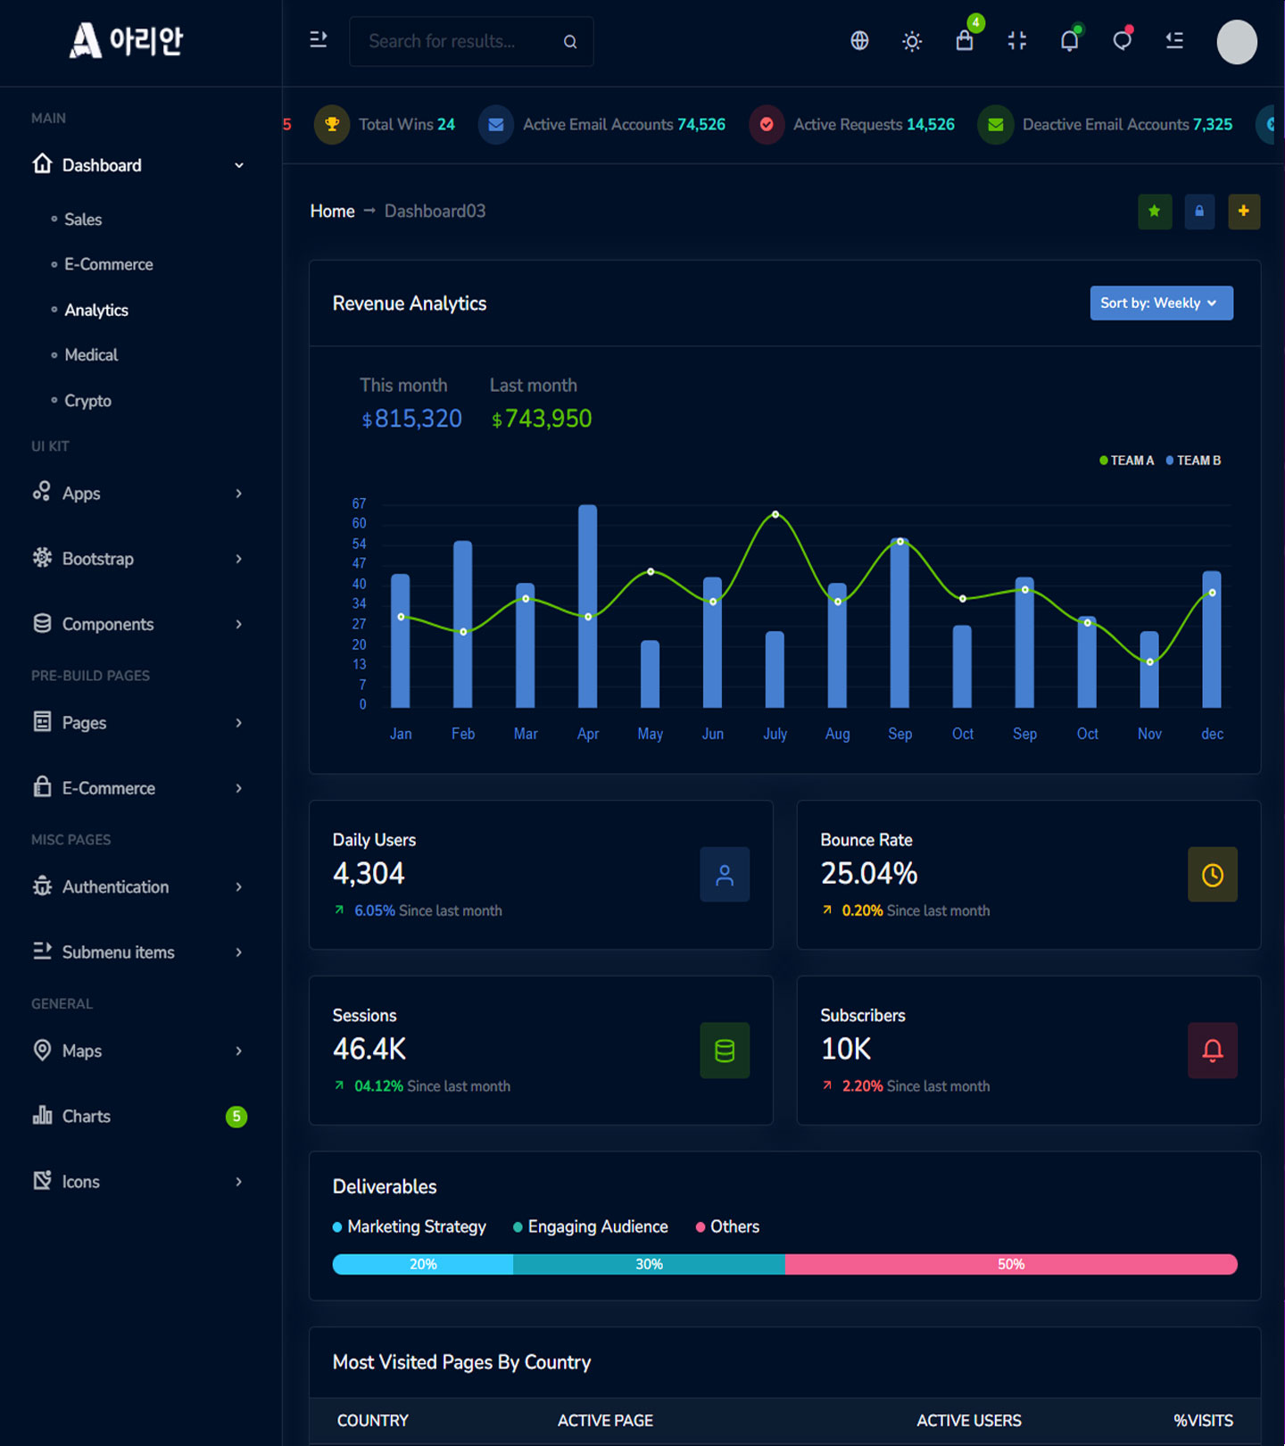The width and height of the screenshot is (1285, 1446).
Task: Click the ACTIVE USERS column header
Action: [969, 1421]
